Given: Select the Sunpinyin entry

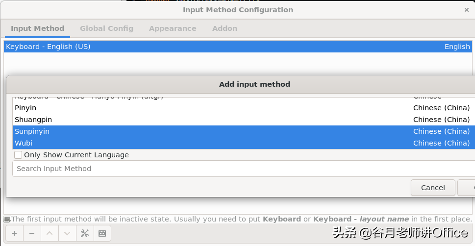Looking at the screenshot, I should coord(244,131).
